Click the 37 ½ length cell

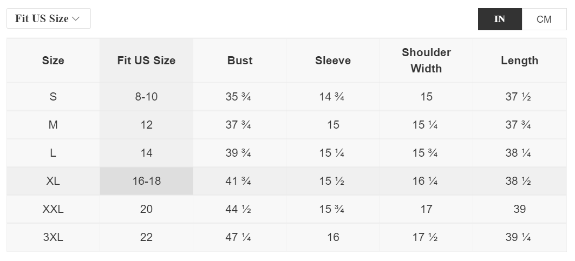(x=518, y=97)
